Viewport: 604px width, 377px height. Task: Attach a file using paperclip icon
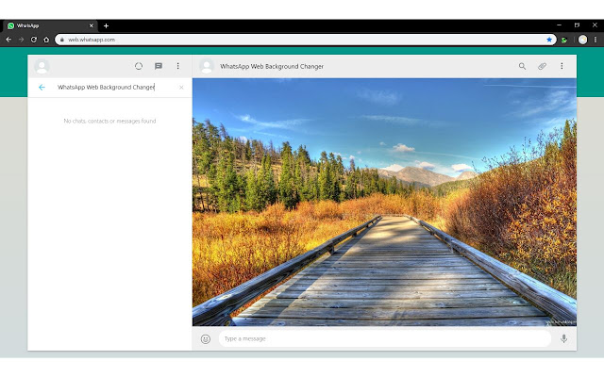[542, 66]
